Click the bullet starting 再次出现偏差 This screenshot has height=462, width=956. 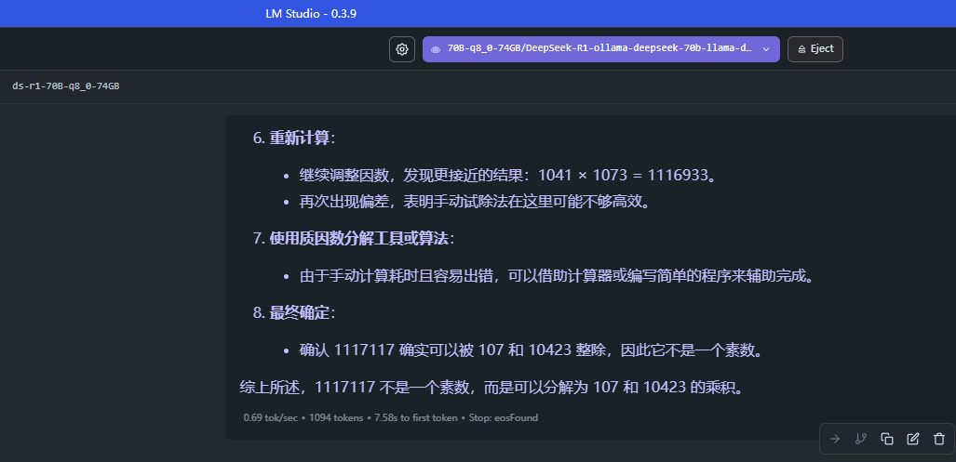(475, 202)
